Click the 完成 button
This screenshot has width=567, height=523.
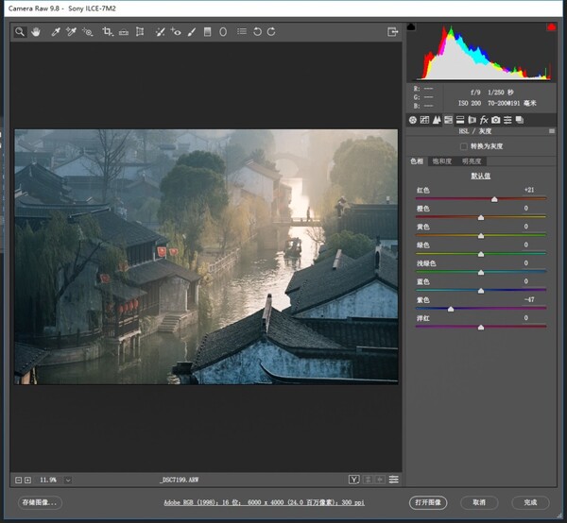[x=530, y=502]
